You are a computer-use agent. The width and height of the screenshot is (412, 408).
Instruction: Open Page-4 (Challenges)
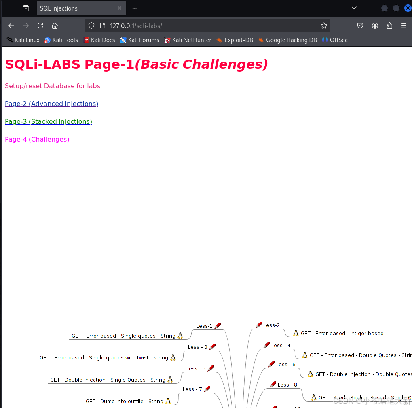(37, 139)
